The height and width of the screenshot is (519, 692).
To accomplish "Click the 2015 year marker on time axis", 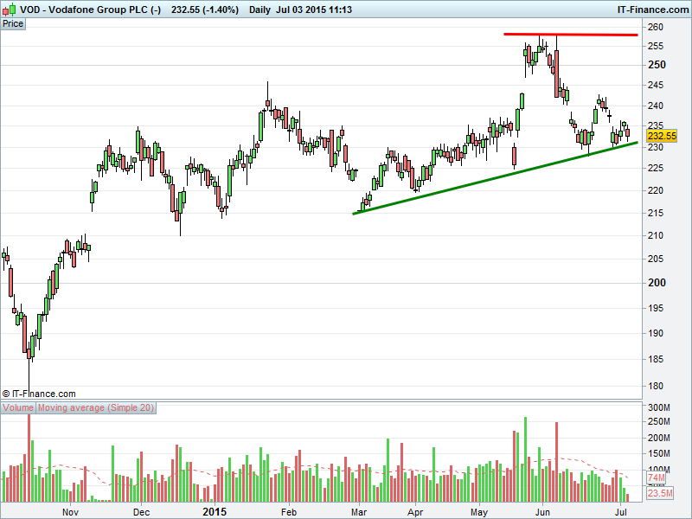I will pos(214,511).
